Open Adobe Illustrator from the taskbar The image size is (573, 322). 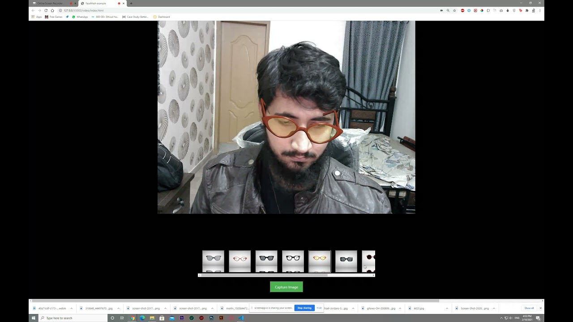click(x=221, y=318)
